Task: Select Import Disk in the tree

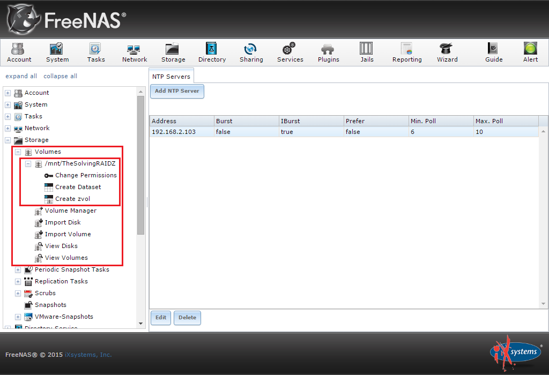Action: (63, 222)
